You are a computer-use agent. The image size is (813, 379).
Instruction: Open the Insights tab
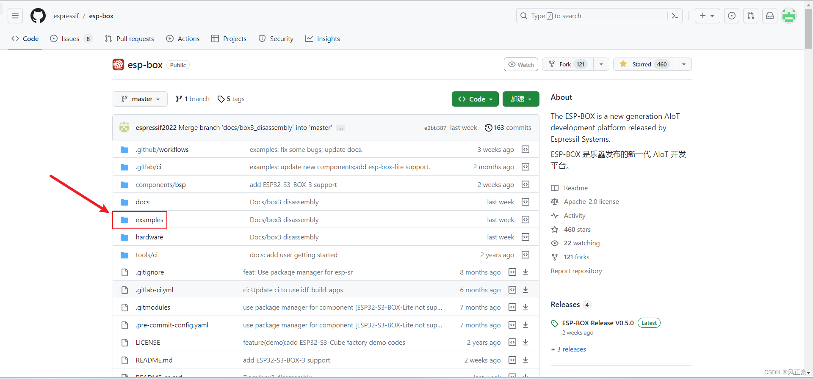pos(323,38)
